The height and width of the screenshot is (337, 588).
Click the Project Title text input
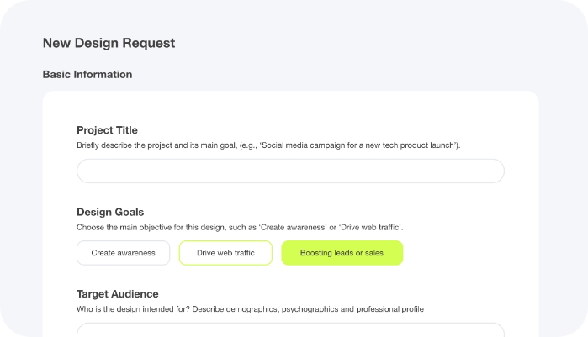pyautogui.click(x=290, y=171)
